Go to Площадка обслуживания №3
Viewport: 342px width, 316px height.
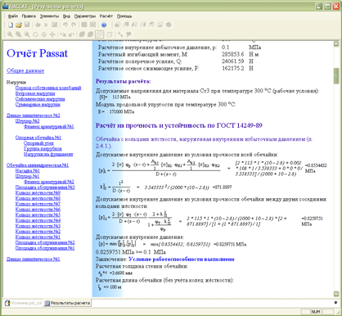pyautogui.click(x=45, y=187)
